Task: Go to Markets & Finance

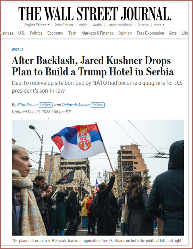Action: (97, 33)
